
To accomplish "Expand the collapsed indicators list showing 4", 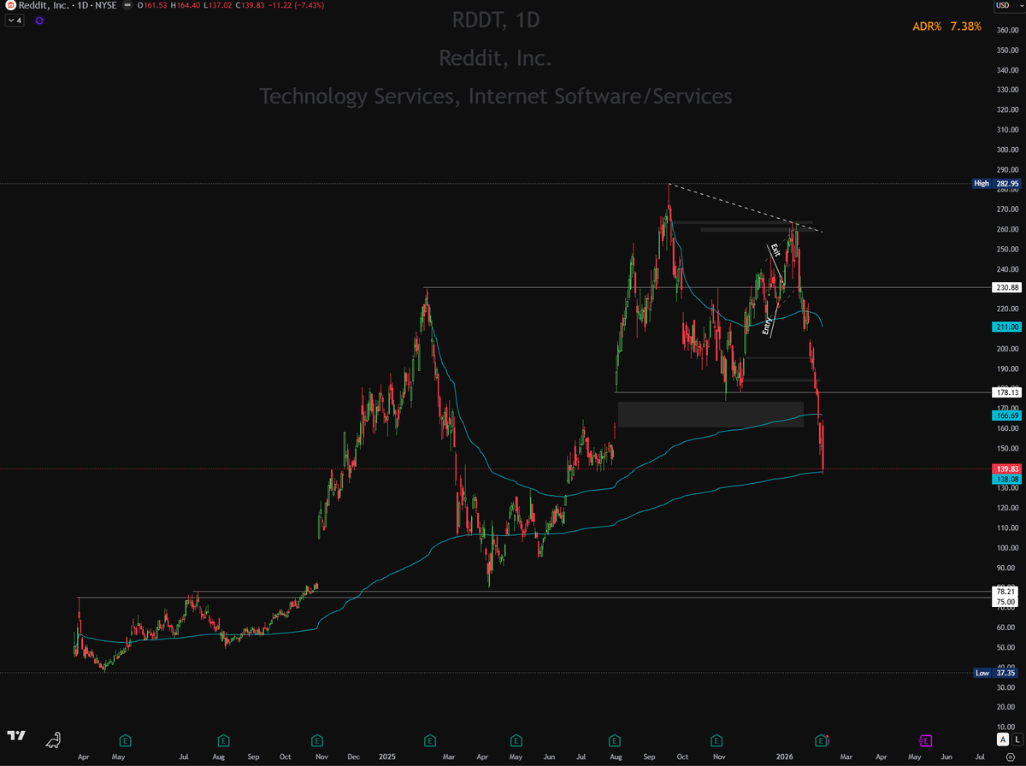I will 16,22.
